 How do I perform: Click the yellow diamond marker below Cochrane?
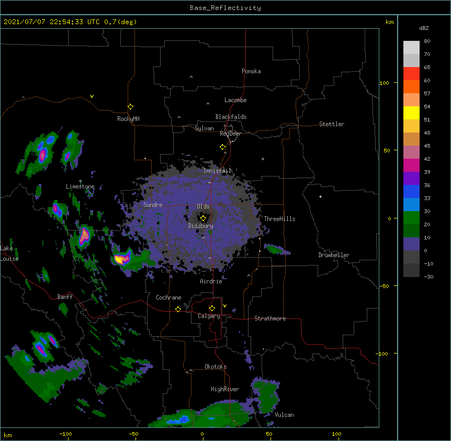[x=178, y=309]
